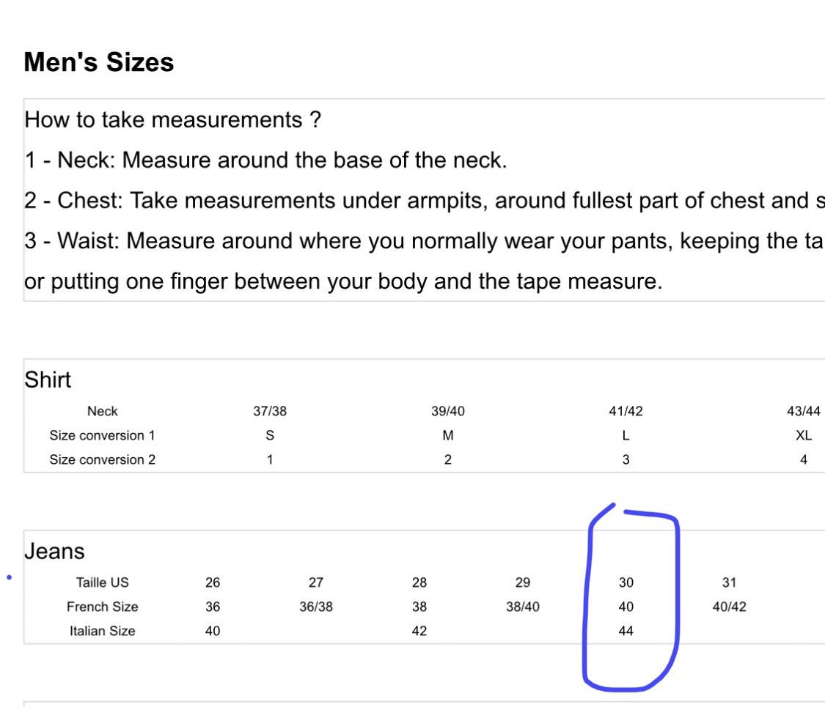Click the Taille US row label
The image size is (825, 707).
pos(103,582)
